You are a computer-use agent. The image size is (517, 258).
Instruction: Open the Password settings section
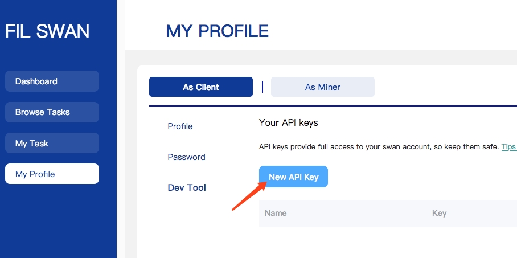coord(186,157)
